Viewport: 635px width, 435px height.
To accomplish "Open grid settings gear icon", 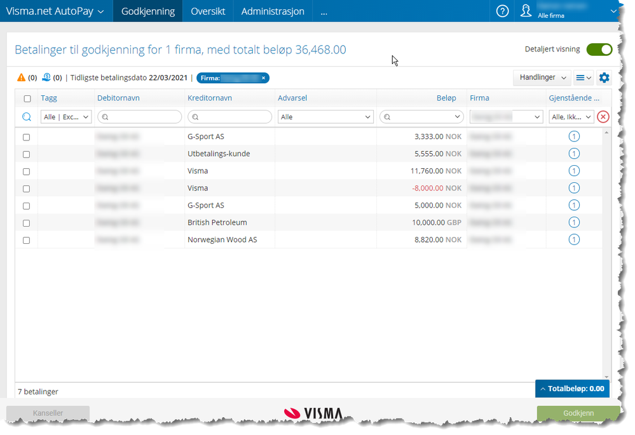I will click(604, 77).
